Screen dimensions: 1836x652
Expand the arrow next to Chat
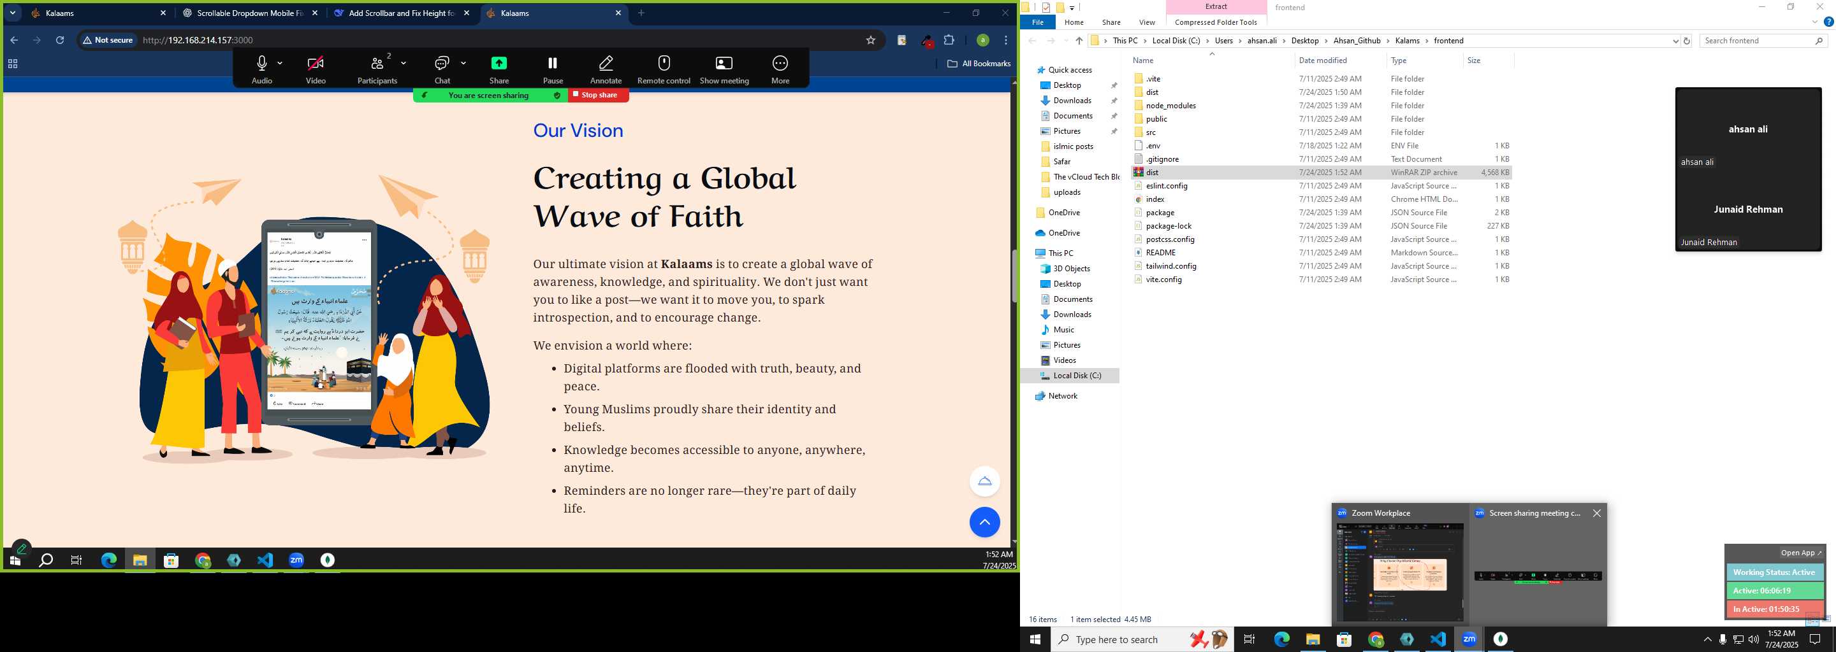tap(463, 62)
